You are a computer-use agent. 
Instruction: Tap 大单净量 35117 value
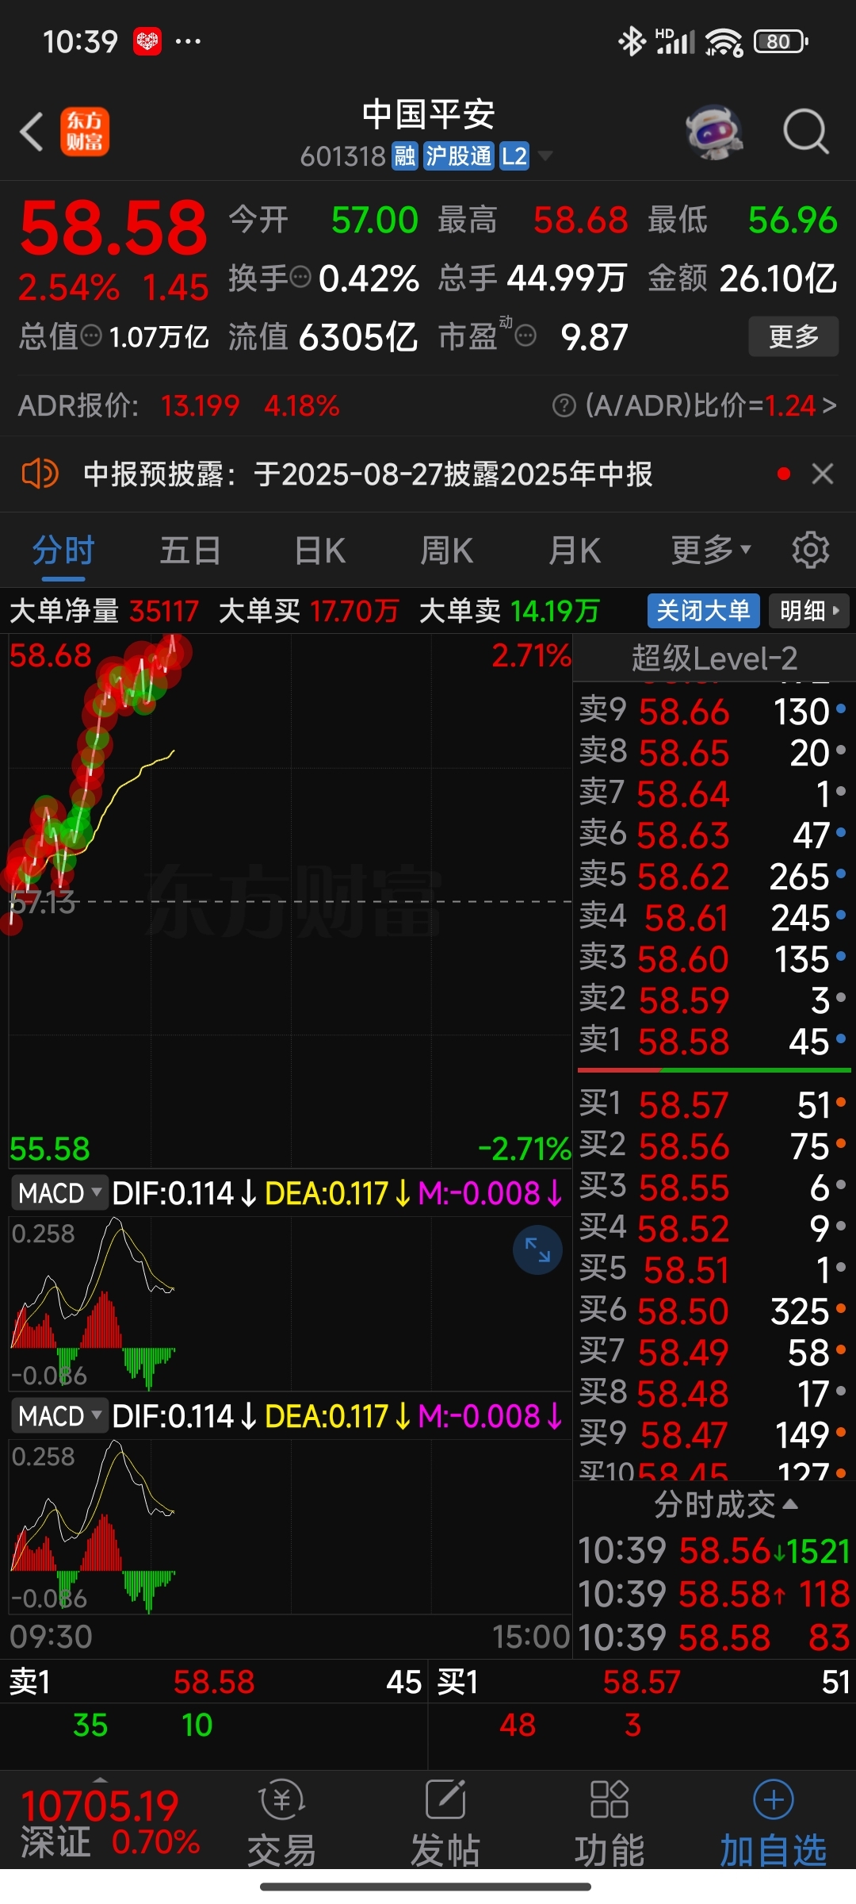(164, 611)
